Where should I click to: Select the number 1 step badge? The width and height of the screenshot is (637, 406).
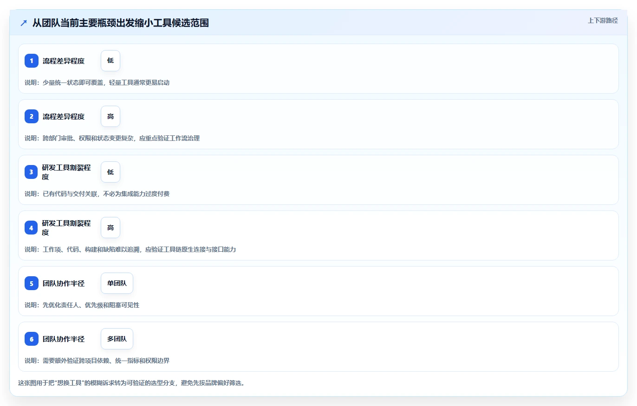point(32,61)
